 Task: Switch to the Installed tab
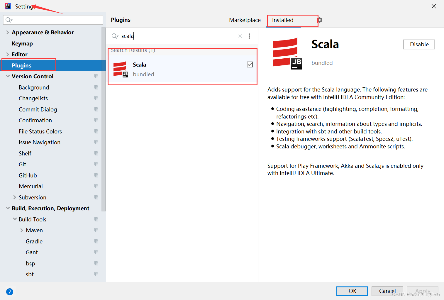pos(283,20)
